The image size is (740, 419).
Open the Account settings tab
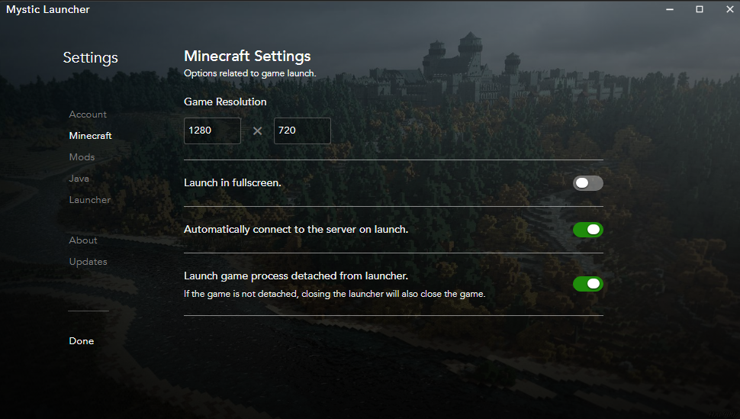pos(88,114)
